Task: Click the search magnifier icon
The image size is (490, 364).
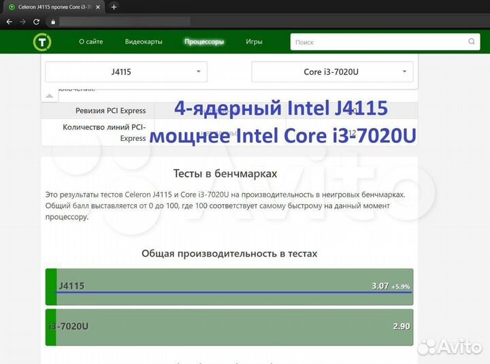Action: click(472, 42)
